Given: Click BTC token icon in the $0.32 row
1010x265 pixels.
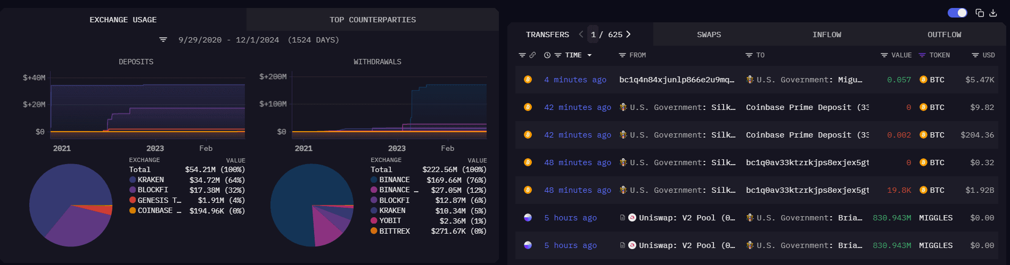Looking at the screenshot, I should point(923,163).
